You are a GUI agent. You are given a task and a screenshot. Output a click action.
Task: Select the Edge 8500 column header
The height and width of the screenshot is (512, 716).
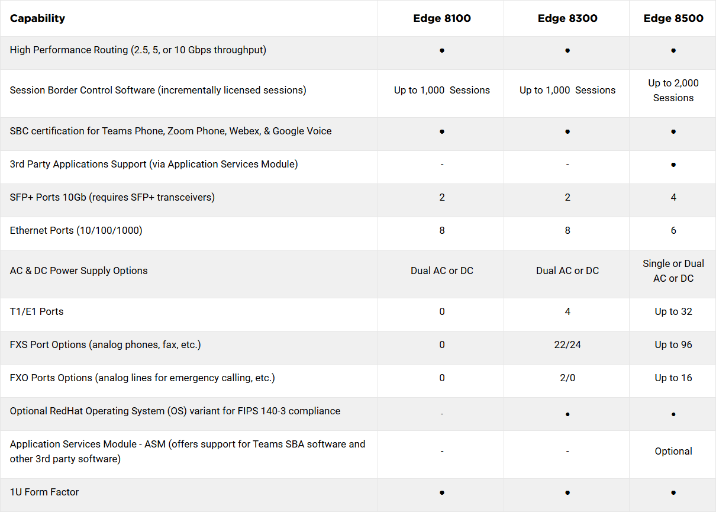tap(673, 18)
